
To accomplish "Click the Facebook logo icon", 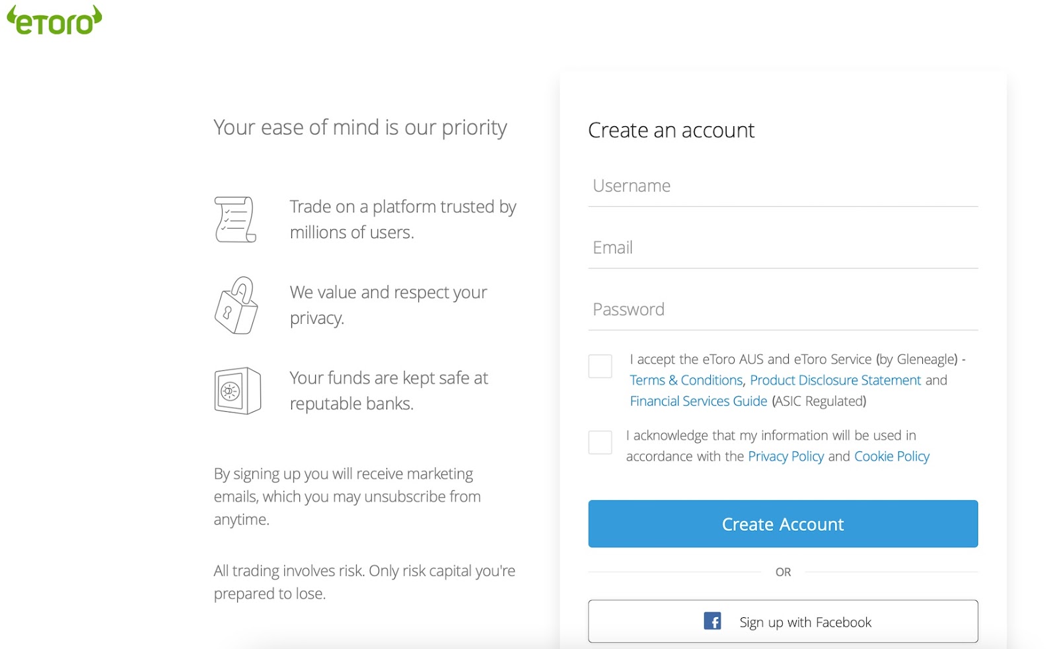I will [712, 621].
